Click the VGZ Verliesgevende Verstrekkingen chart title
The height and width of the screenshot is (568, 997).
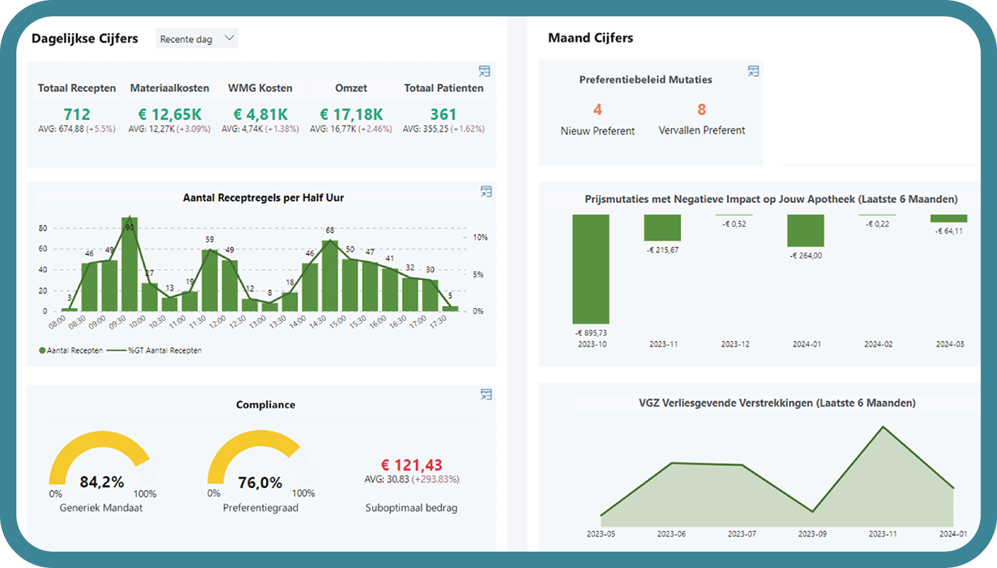coord(777,403)
